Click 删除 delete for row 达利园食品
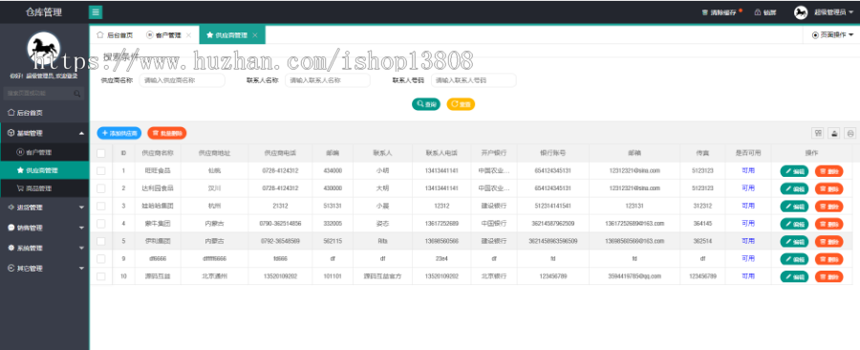Screen dimensions: 860x350 pos(828,188)
